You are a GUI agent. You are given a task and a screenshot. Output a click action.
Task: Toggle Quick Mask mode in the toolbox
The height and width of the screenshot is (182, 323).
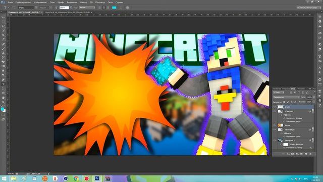tap(3, 115)
